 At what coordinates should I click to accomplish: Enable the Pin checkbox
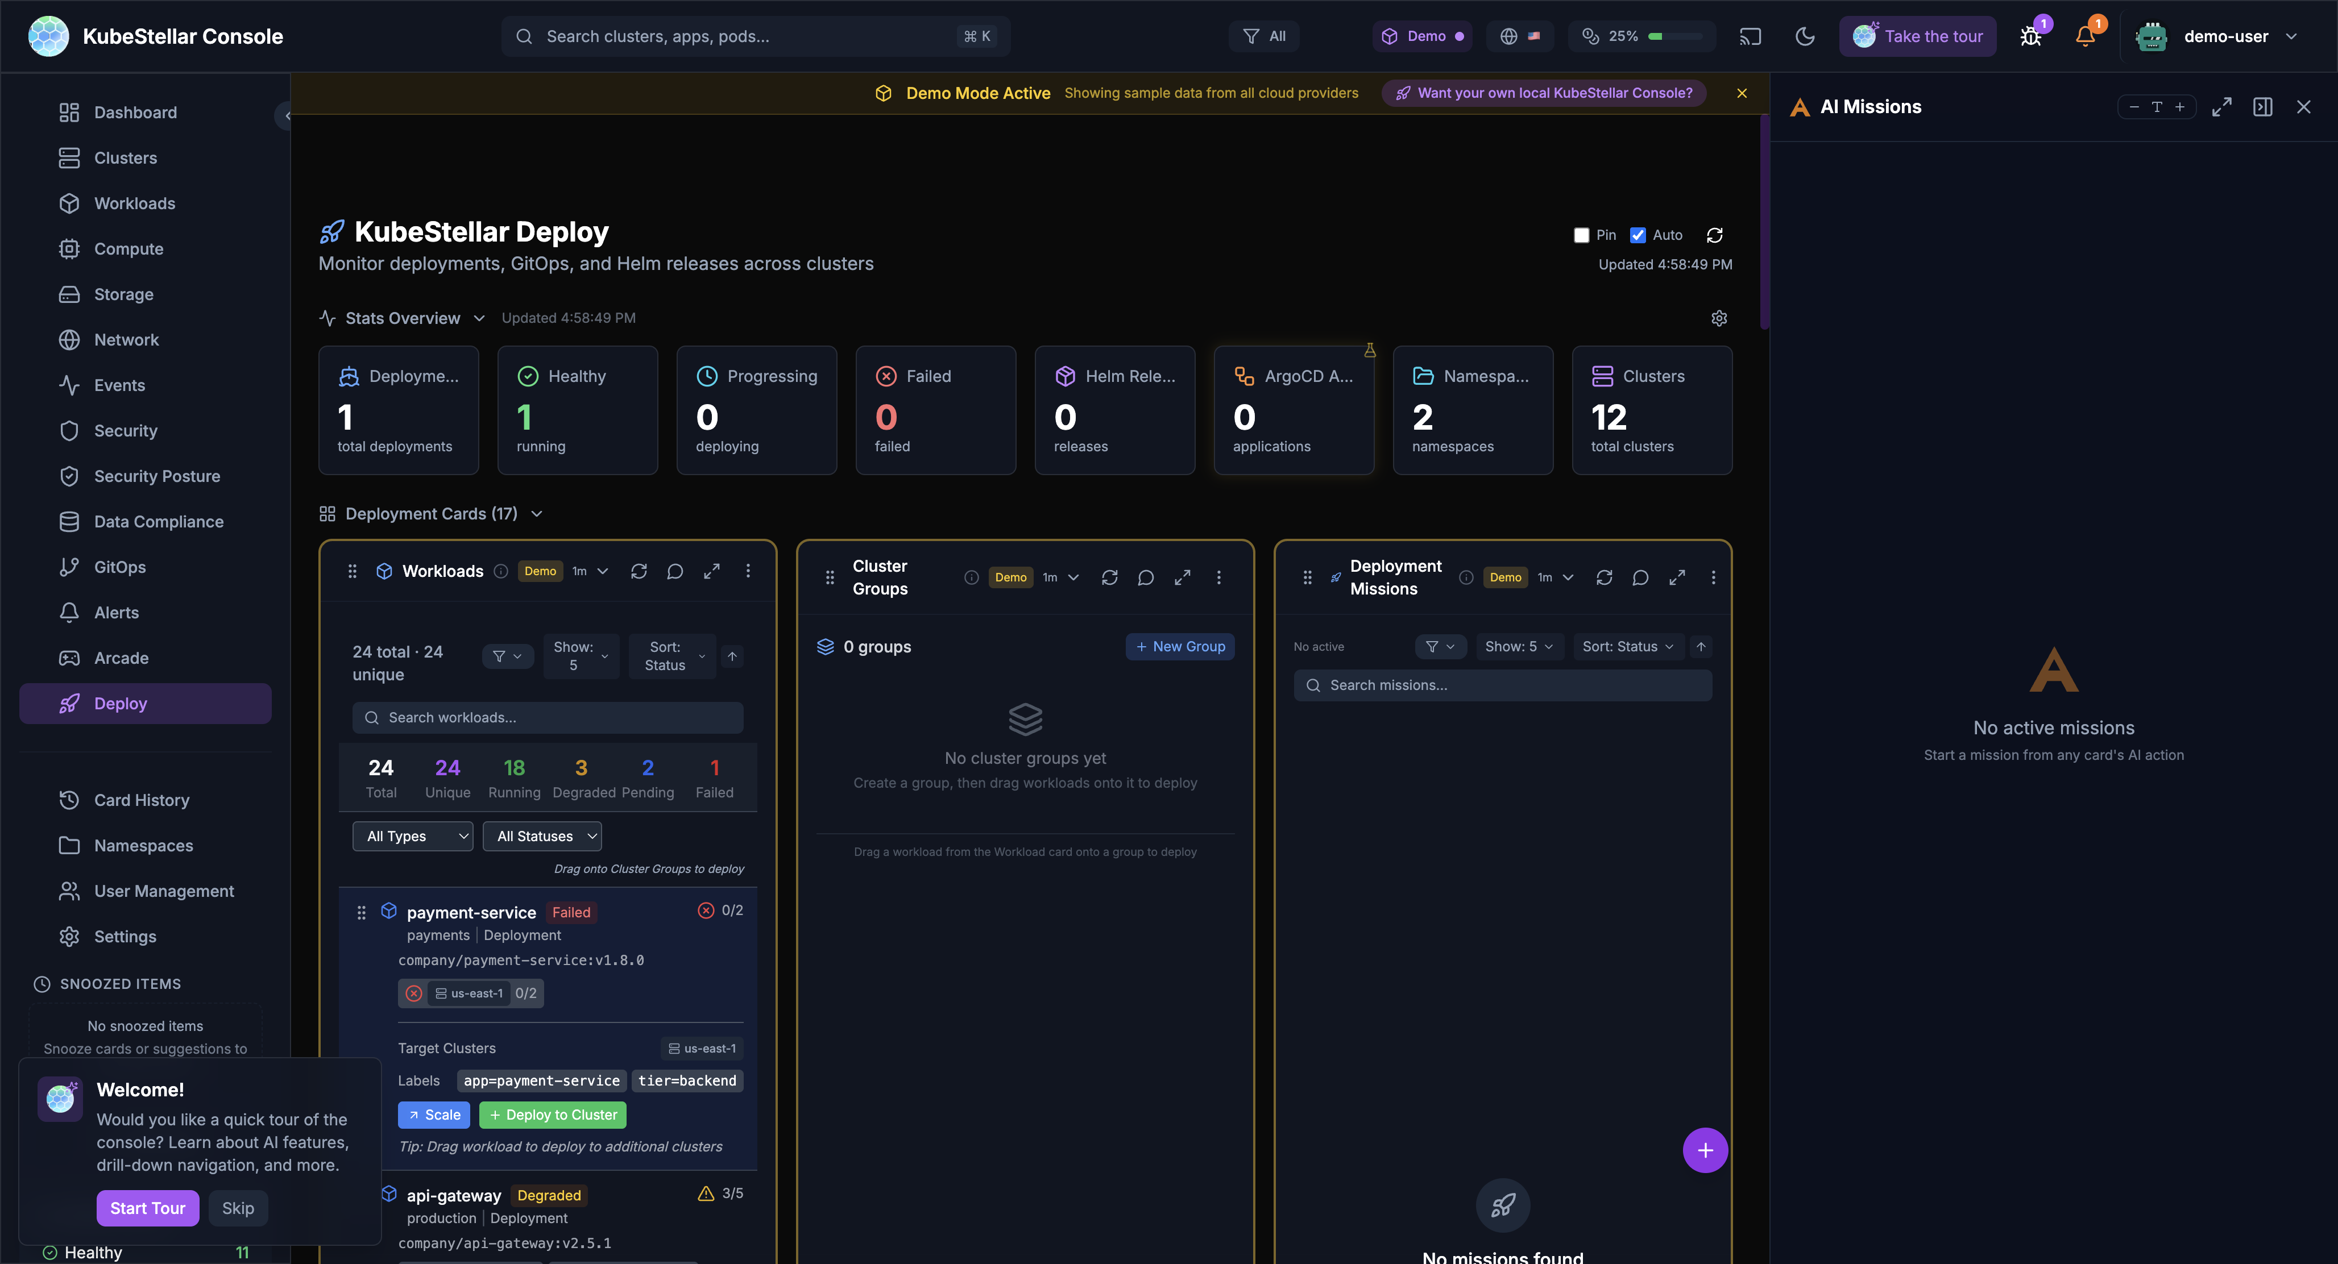click(1581, 235)
